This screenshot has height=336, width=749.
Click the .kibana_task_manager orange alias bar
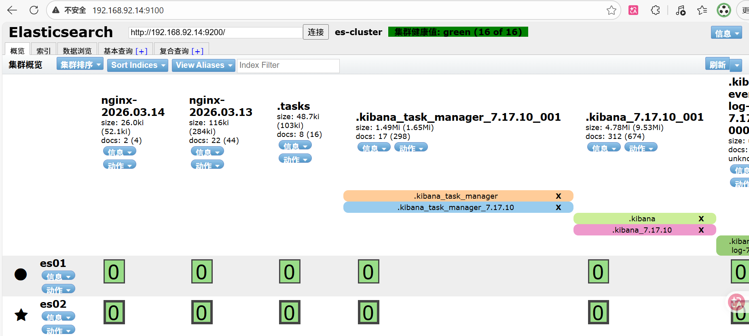(458, 196)
